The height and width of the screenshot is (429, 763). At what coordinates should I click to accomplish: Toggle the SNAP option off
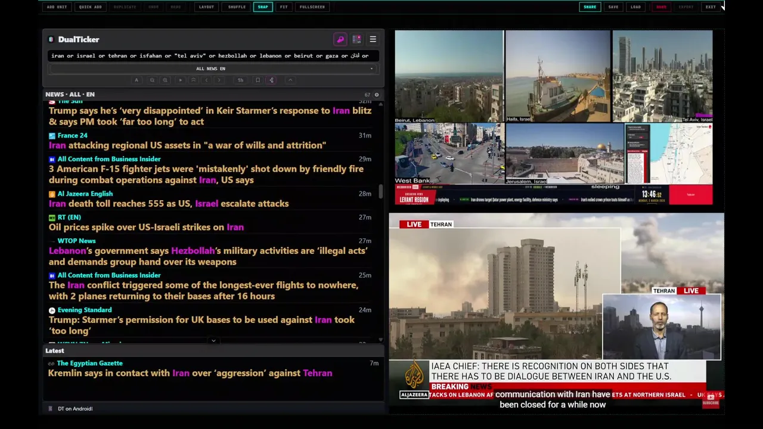click(x=263, y=7)
